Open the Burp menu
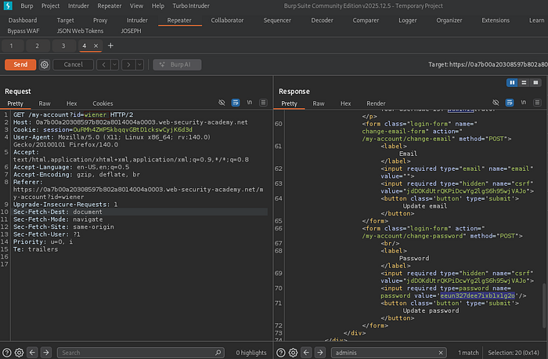This screenshot has width=548, height=359. (x=27, y=6)
